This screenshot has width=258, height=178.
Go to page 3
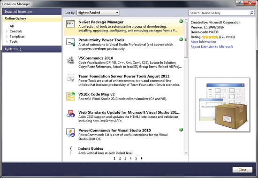[x=125, y=158]
